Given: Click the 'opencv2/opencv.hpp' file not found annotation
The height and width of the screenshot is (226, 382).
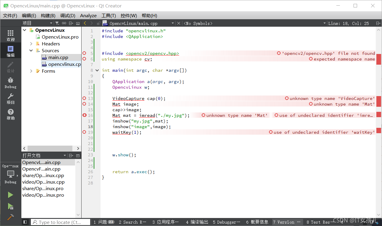Looking at the screenshot, I should [326, 53].
